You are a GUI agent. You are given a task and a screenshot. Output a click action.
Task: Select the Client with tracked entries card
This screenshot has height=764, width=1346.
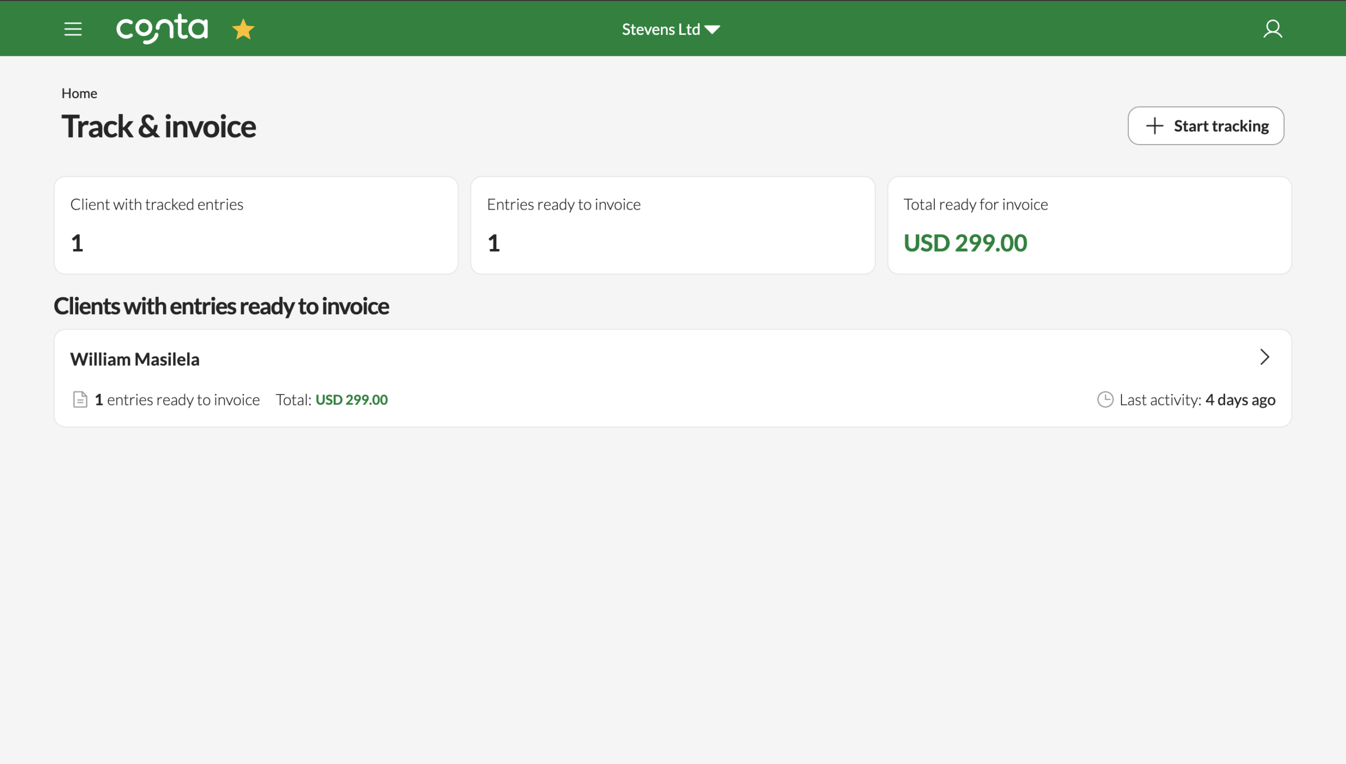click(x=256, y=225)
